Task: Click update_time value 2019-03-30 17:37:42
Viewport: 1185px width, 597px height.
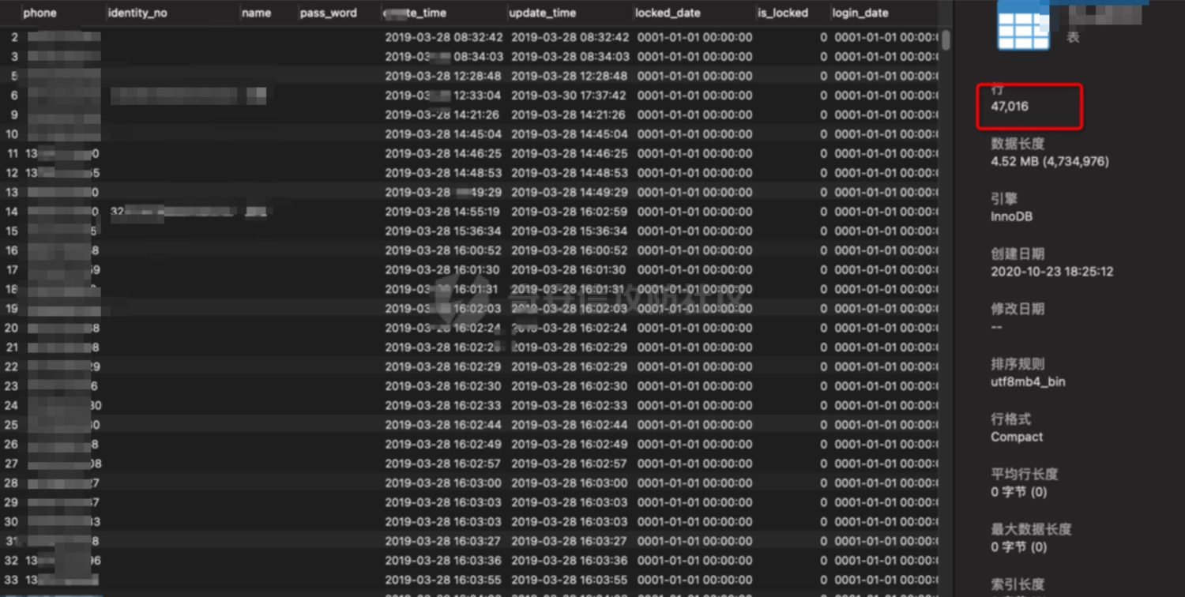Action: 569,96
